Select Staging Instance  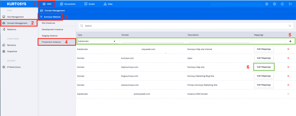point(50,36)
